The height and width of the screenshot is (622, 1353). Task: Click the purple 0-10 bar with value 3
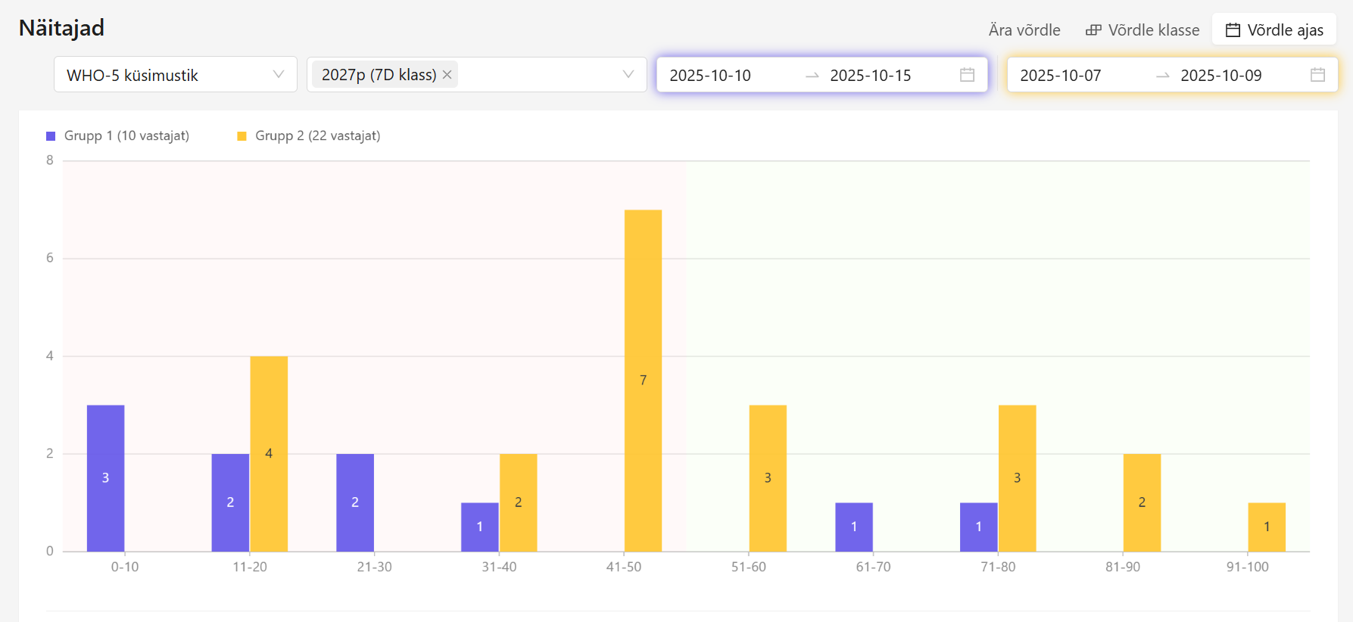coord(105,477)
